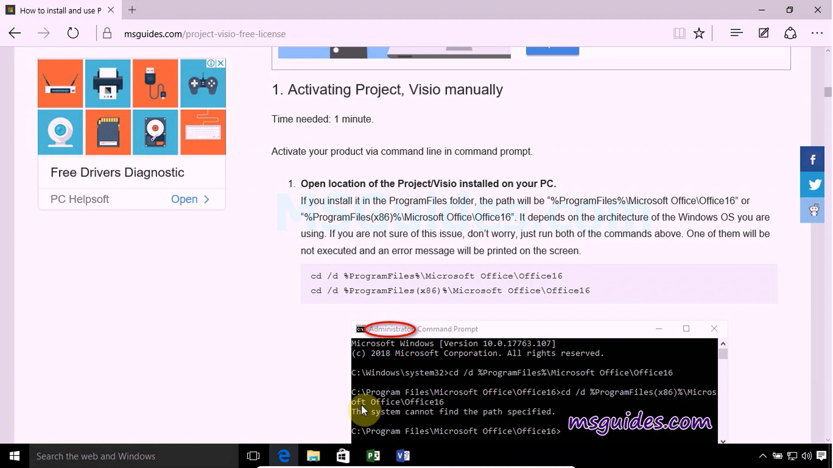Open a new browser tab
This screenshot has height=468, width=833.
pos(132,10)
